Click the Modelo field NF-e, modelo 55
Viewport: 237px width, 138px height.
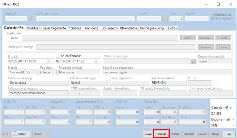click(23, 72)
